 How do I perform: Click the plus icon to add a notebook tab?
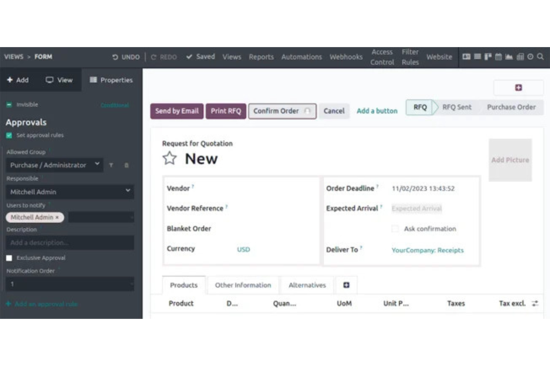tap(346, 285)
